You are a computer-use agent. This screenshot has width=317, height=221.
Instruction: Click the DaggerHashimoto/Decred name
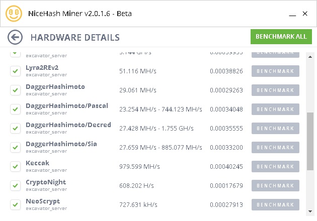(x=68, y=125)
